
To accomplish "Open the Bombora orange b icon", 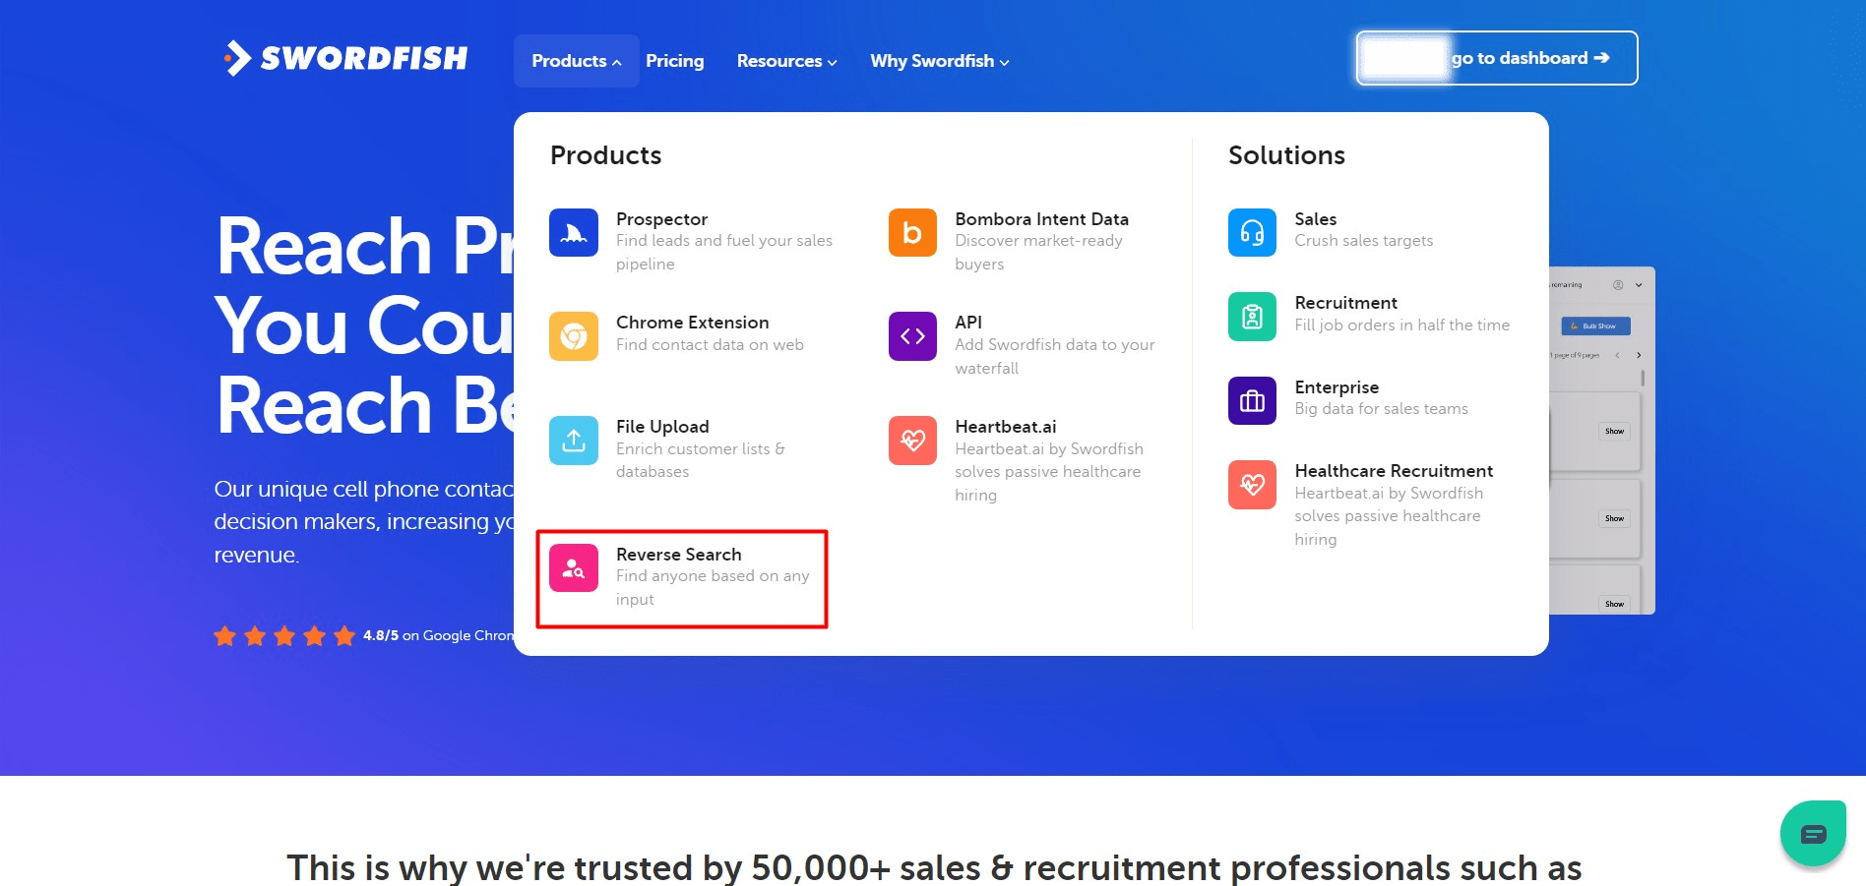I will pos(912,232).
